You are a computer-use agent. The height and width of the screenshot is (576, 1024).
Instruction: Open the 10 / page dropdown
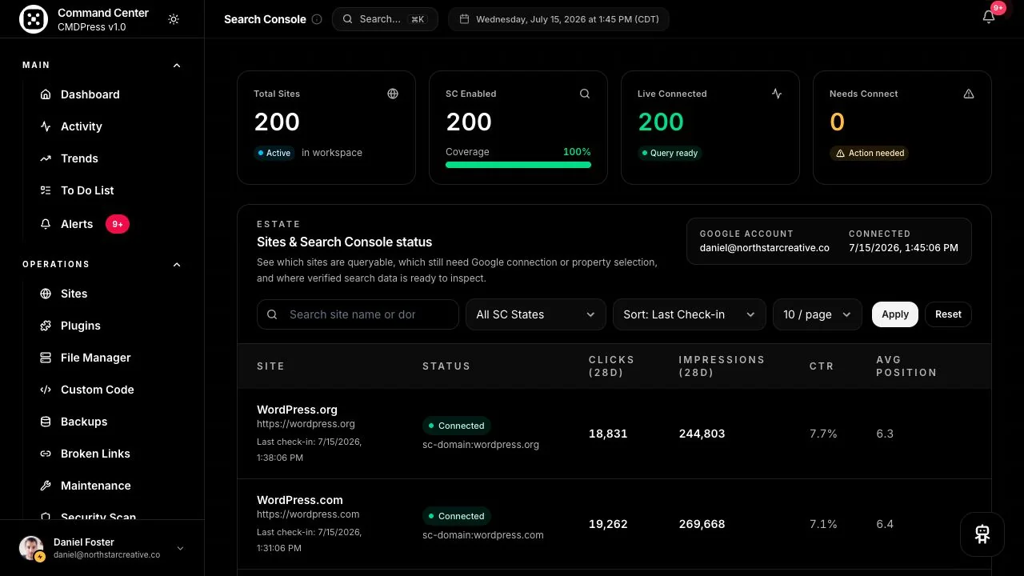click(817, 314)
